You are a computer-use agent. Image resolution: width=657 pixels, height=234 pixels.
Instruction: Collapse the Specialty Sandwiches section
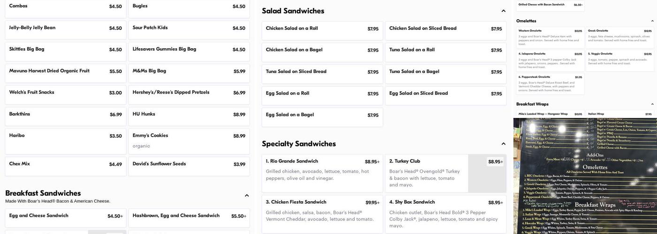pyautogui.click(x=504, y=144)
